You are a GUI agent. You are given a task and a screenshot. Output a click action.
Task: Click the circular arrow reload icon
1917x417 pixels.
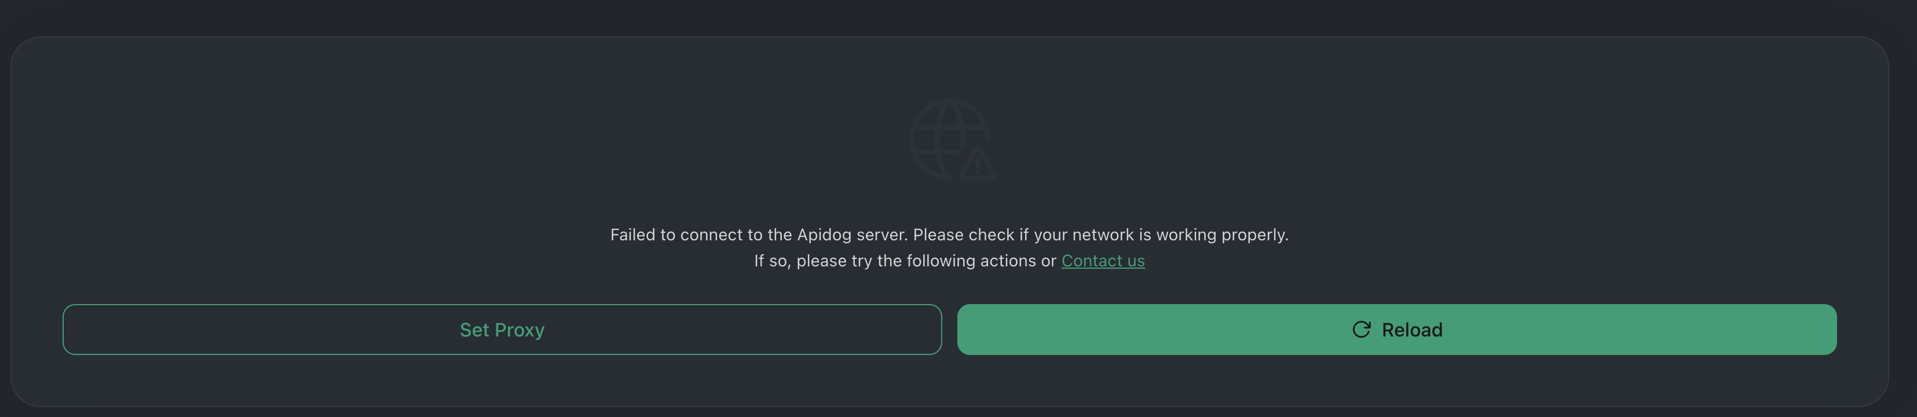click(x=1361, y=330)
